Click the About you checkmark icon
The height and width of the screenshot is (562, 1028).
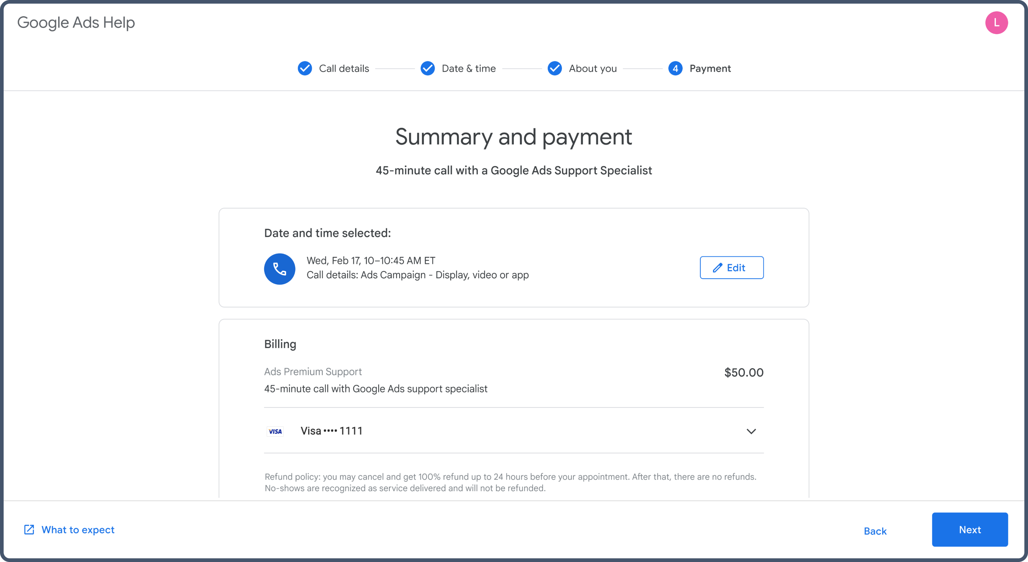point(554,68)
